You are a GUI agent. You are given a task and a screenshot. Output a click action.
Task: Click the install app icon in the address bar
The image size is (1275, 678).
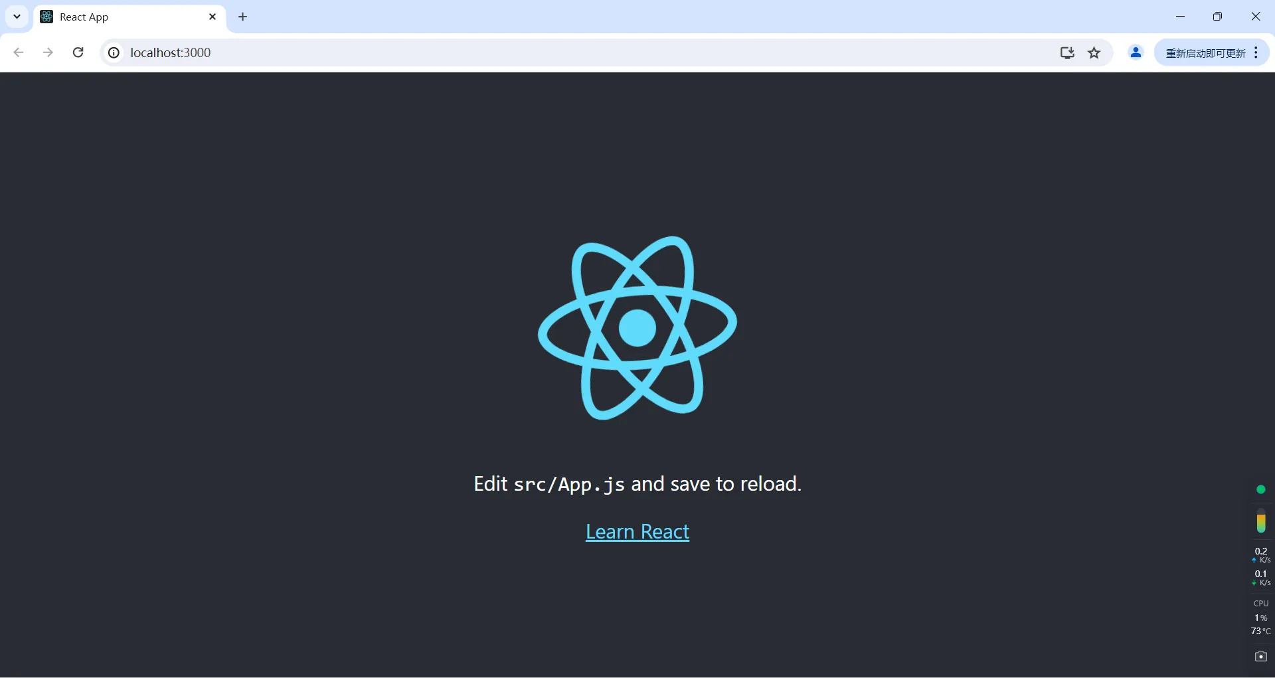point(1066,52)
